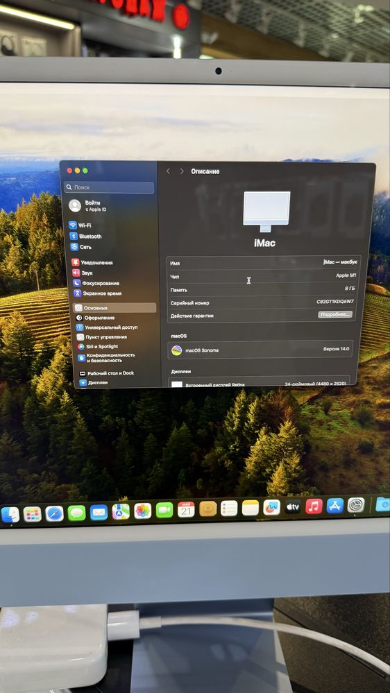390x693 pixels.
Task: Click the Apple M1 chip value
Action: (x=346, y=275)
